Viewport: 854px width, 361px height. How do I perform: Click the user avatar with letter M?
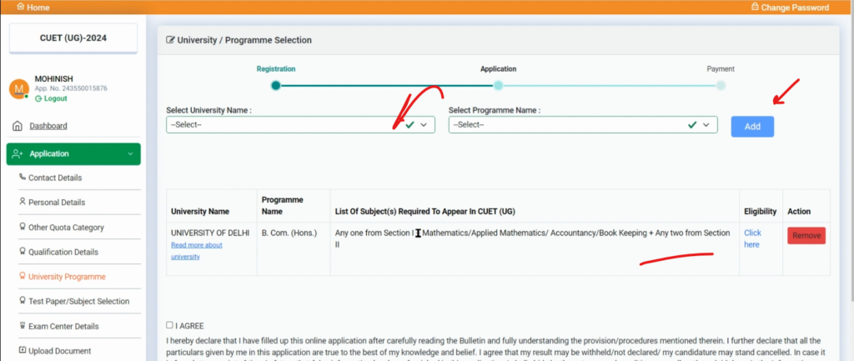pyautogui.click(x=18, y=88)
